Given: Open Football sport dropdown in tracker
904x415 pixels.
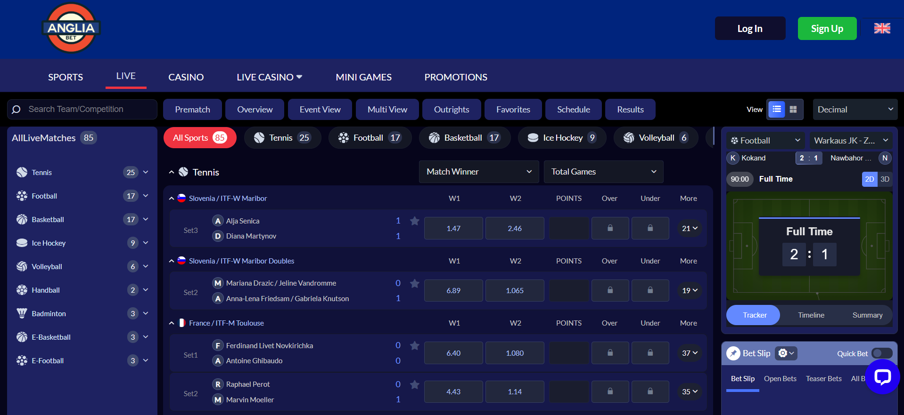Looking at the screenshot, I should (x=765, y=140).
